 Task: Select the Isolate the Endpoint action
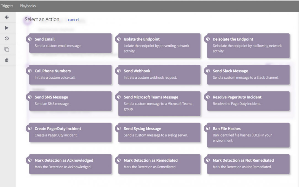click(159, 46)
